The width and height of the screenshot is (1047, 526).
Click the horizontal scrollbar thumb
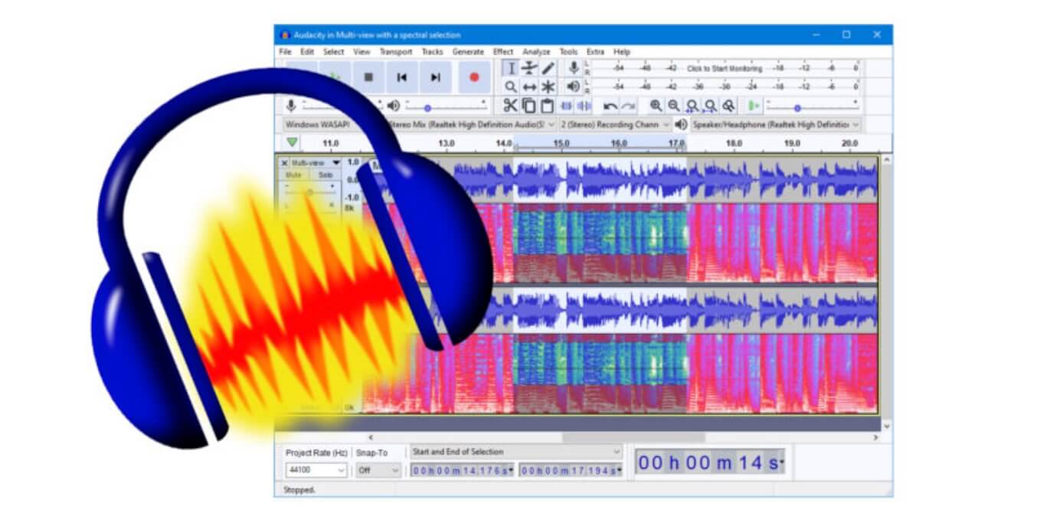tap(633, 437)
